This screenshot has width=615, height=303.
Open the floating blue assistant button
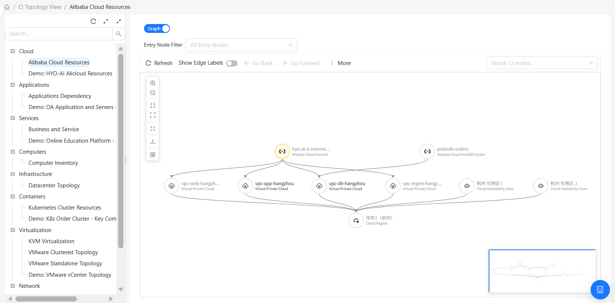[x=600, y=290]
